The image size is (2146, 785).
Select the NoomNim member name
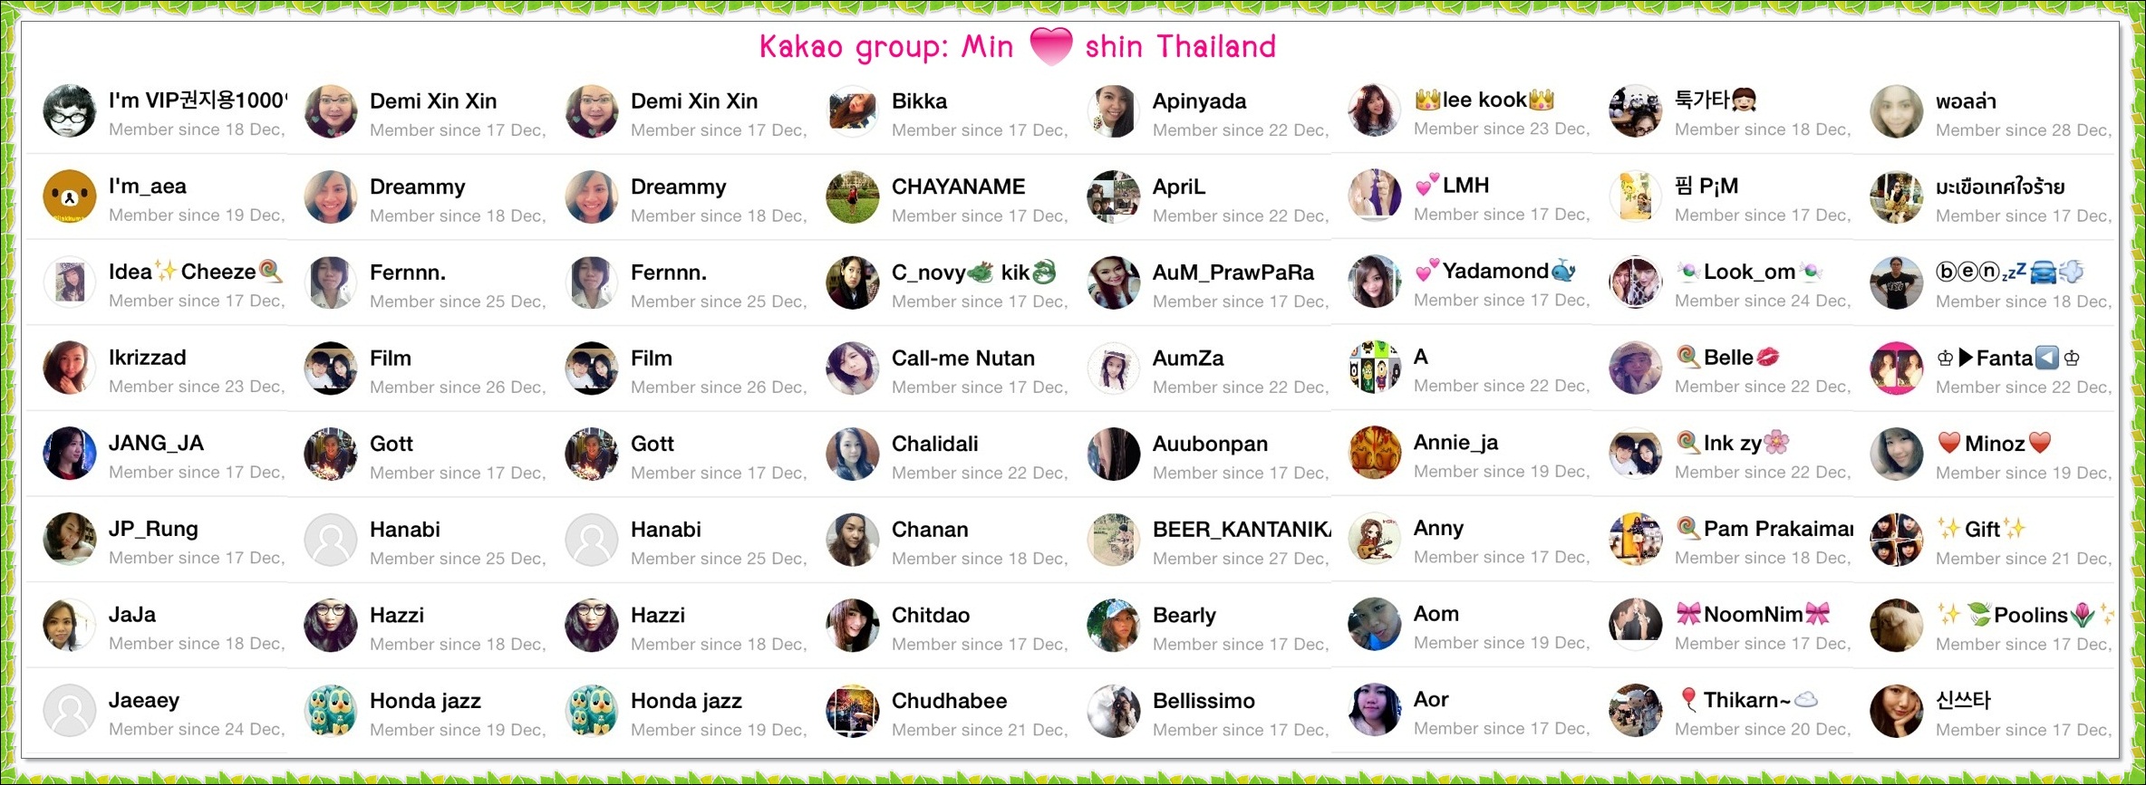(x=1754, y=615)
